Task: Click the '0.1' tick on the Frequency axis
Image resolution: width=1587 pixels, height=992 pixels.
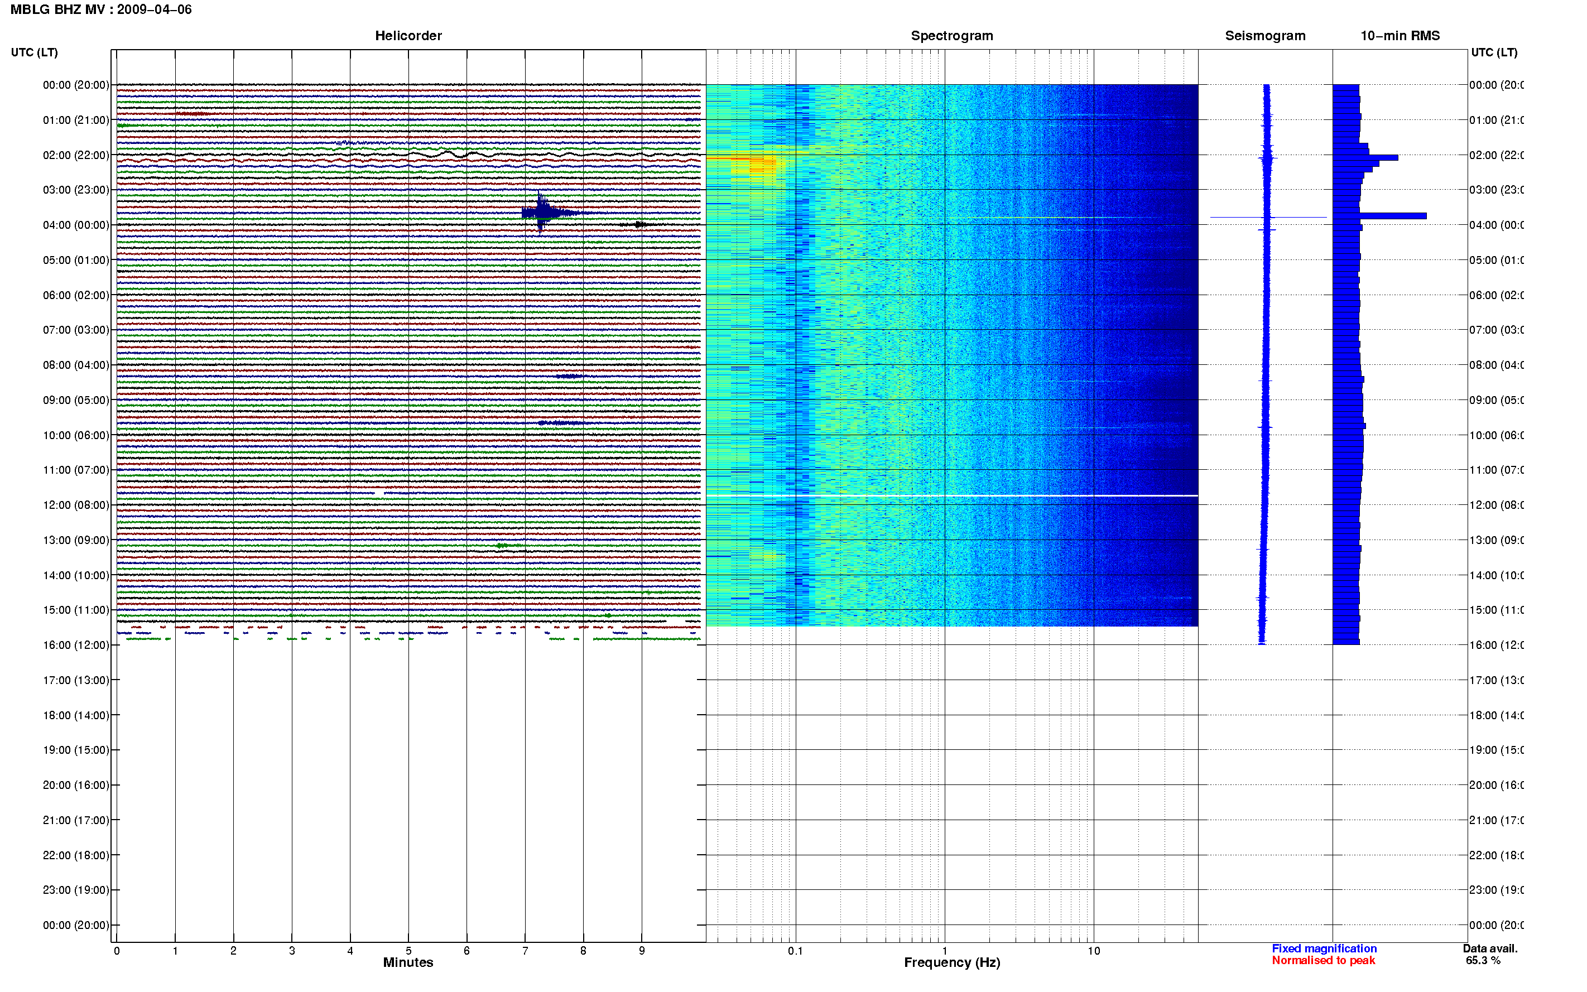Action: click(796, 951)
